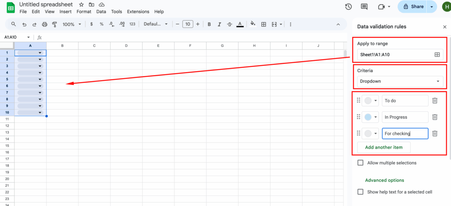
Task: Check Show help text for a selected cell
Action: (x=360, y=192)
